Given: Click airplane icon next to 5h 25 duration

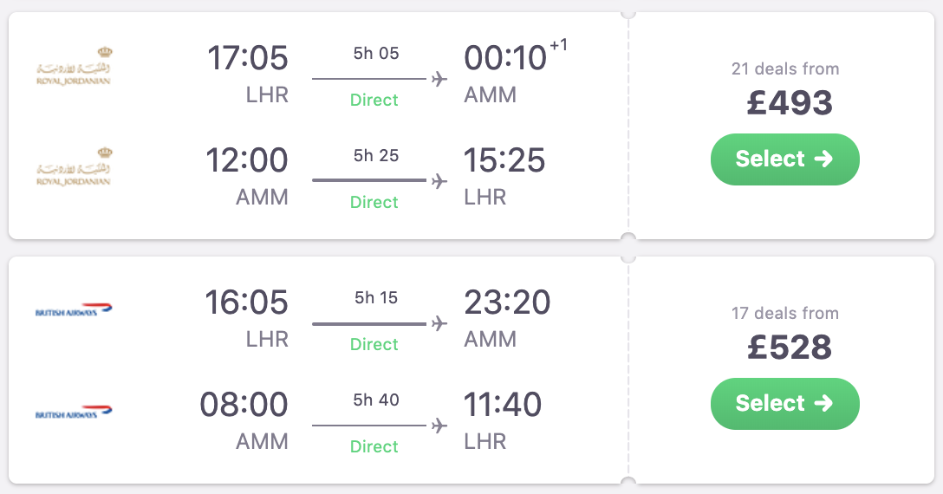Looking at the screenshot, I should (x=439, y=180).
